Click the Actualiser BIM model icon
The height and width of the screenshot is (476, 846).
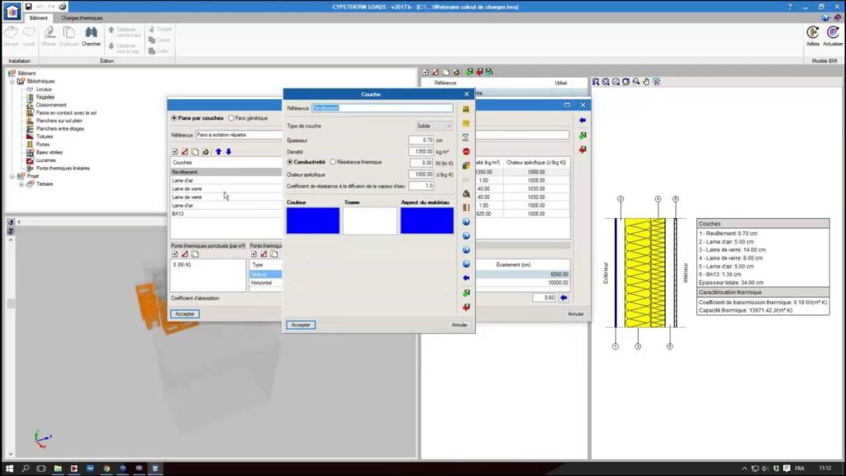[x=833, y=35]
